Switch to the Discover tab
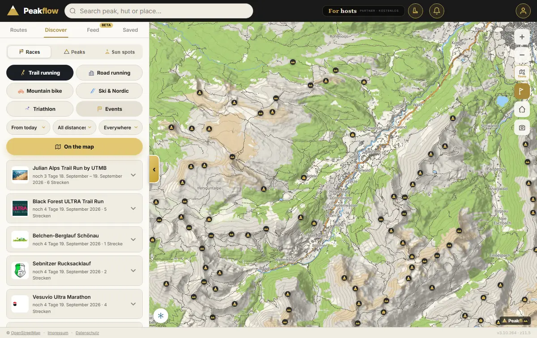Image resolution: width=537 pixels, height=338 pixels. (x=56, y=30)
